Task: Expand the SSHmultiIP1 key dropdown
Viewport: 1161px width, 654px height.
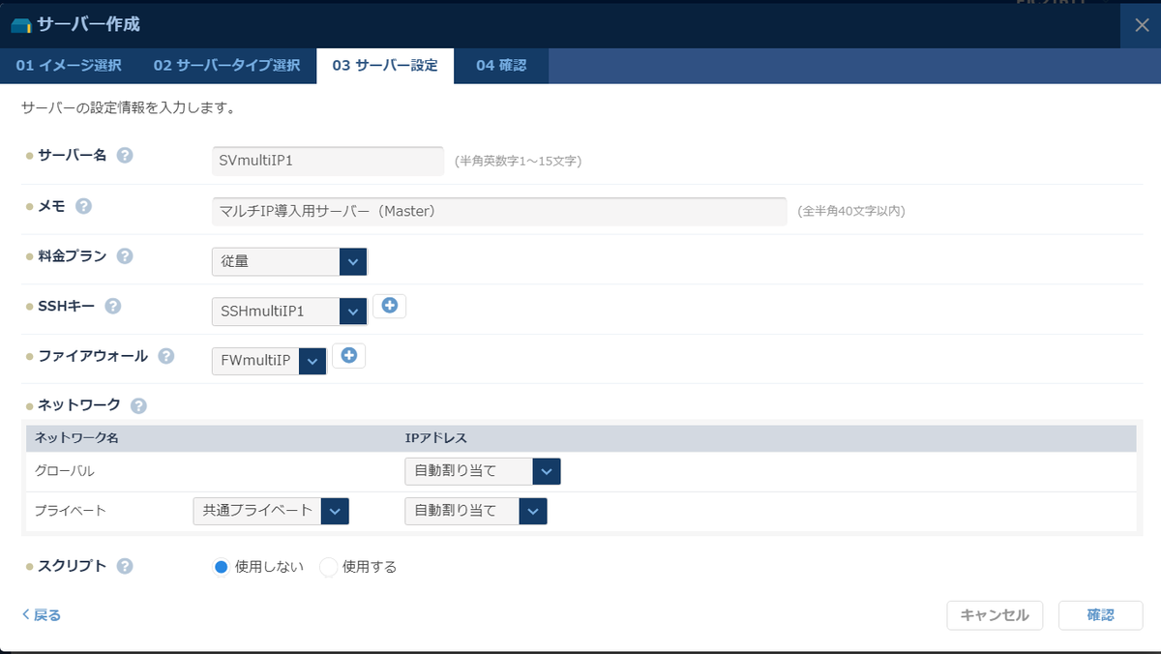Action: click(x=289, y=312)
